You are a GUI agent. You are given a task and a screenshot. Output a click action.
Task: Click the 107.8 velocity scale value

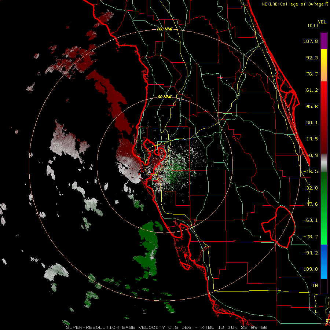click(x=311, y=41)
